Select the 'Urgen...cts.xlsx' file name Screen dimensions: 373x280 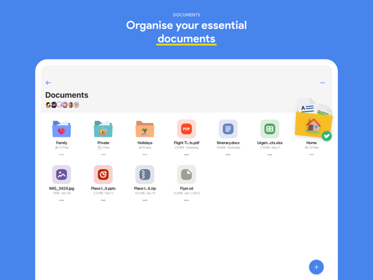(270, 143)
